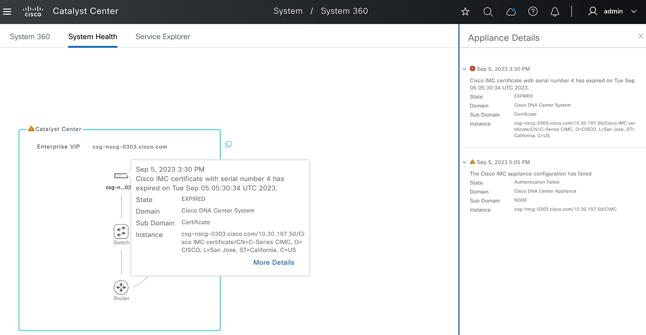Open the search magnifier icon
This screenshot has width=646, height=335.
point(488,12)
